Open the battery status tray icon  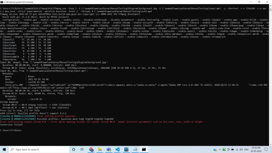[x=233, y=149]
